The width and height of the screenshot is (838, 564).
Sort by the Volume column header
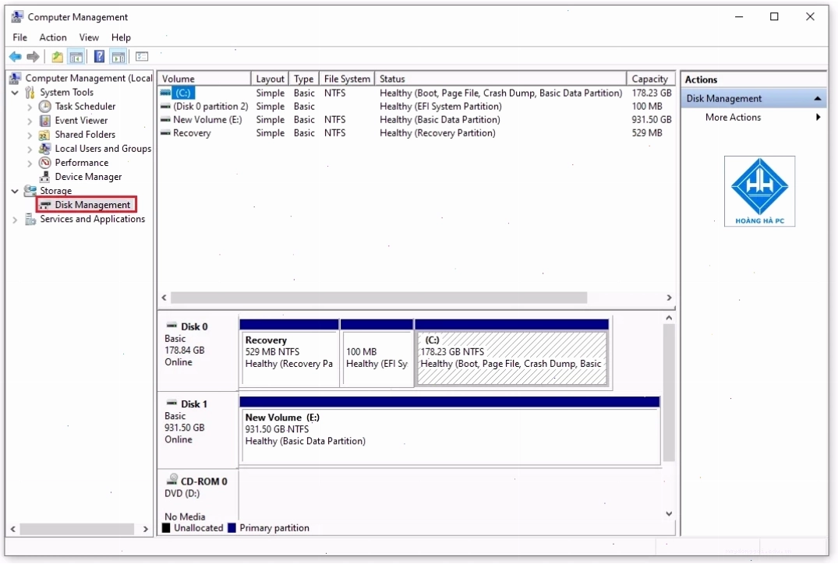pos(204,79)
